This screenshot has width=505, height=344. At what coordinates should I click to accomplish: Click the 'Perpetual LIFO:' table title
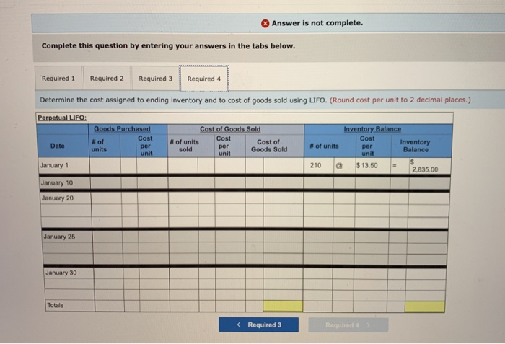[x=62, y=118]
